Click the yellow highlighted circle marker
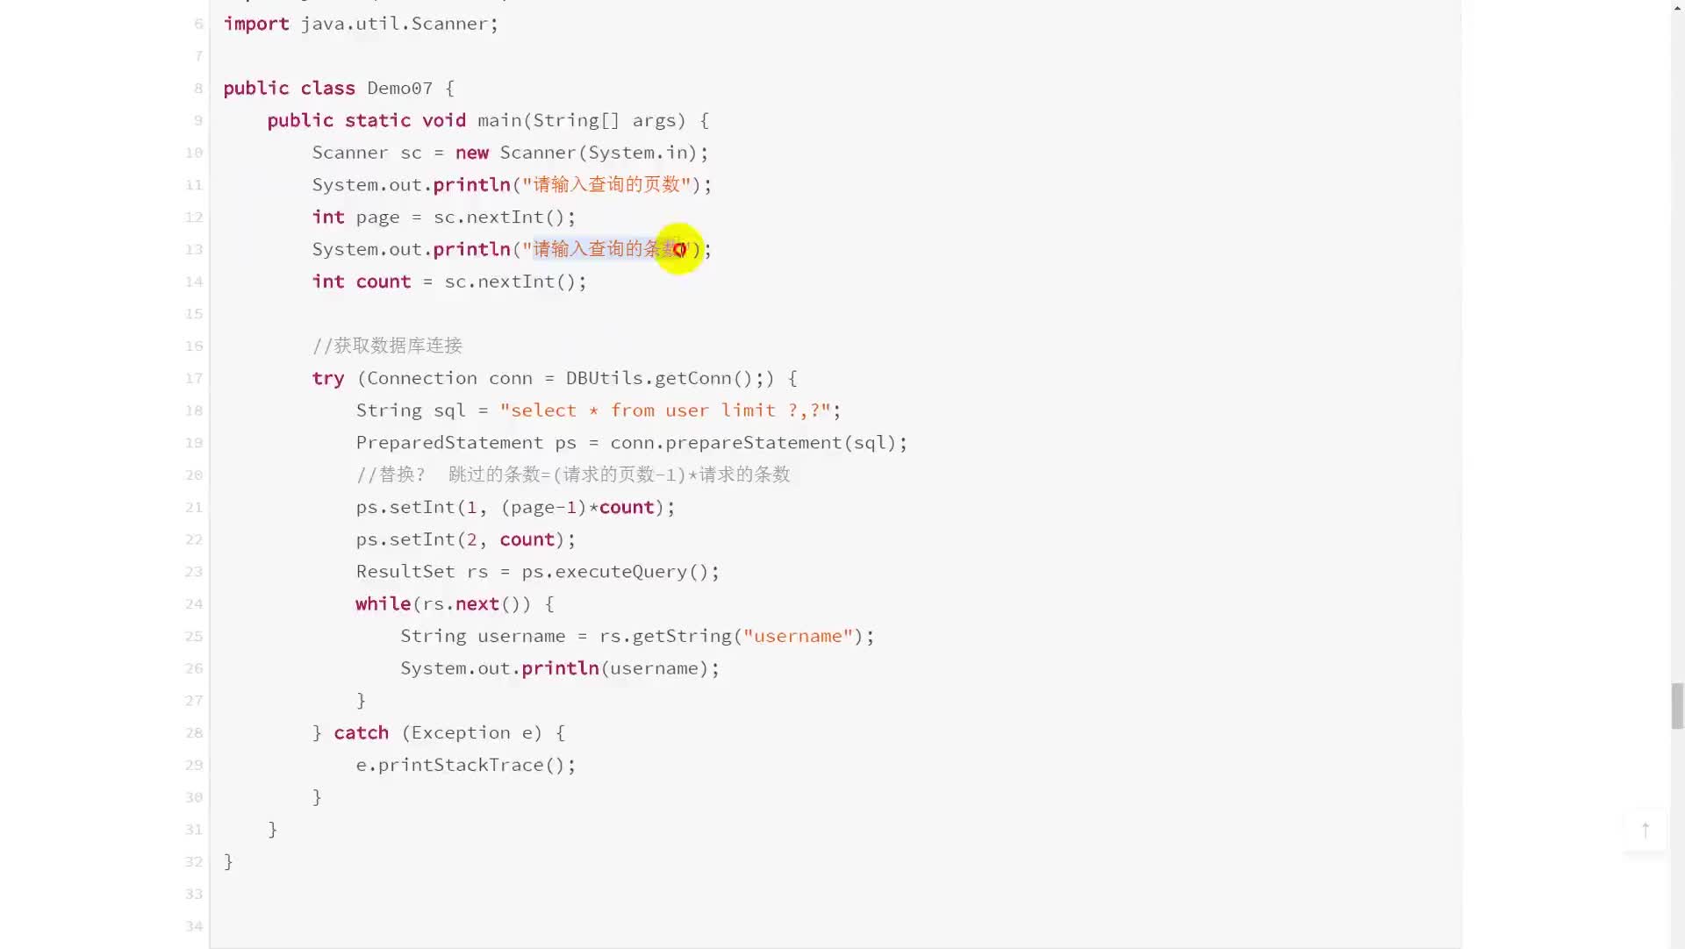1685x949 pixels. [x=677, y=248]
